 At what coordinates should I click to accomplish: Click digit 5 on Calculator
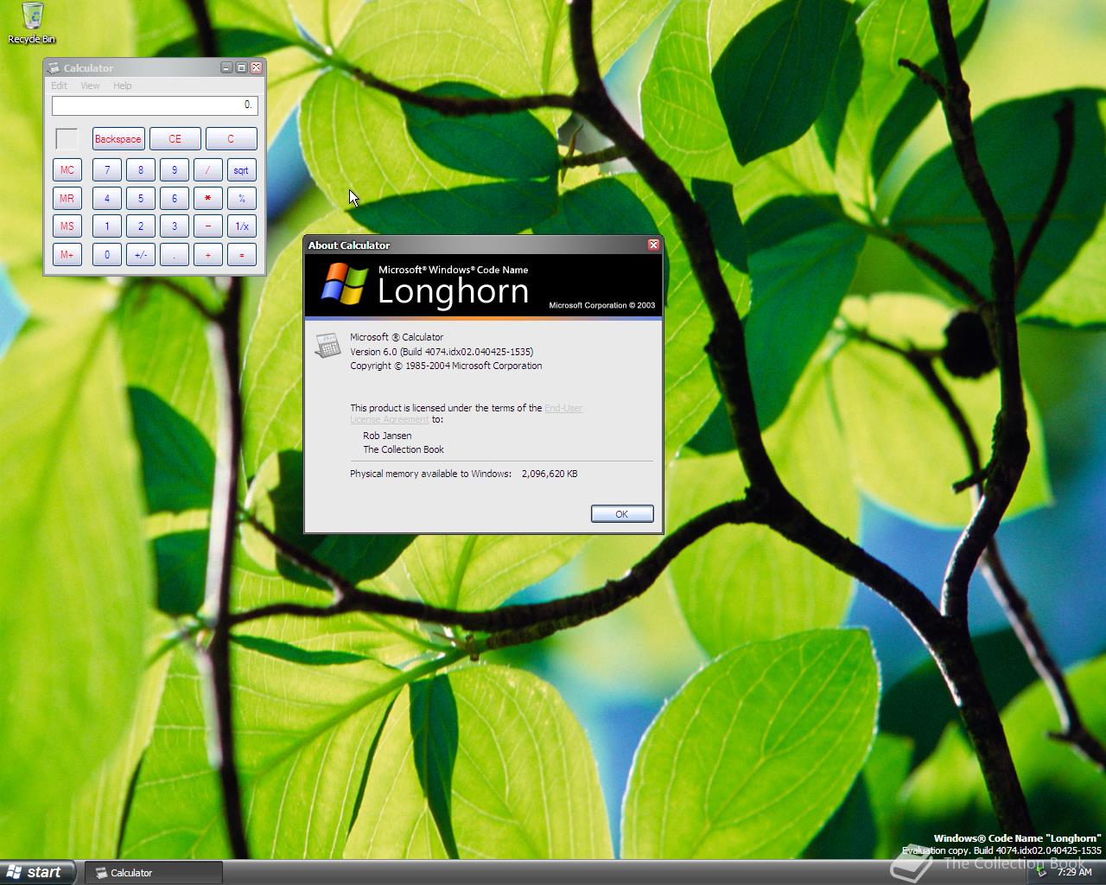click(x=141, y=199)
